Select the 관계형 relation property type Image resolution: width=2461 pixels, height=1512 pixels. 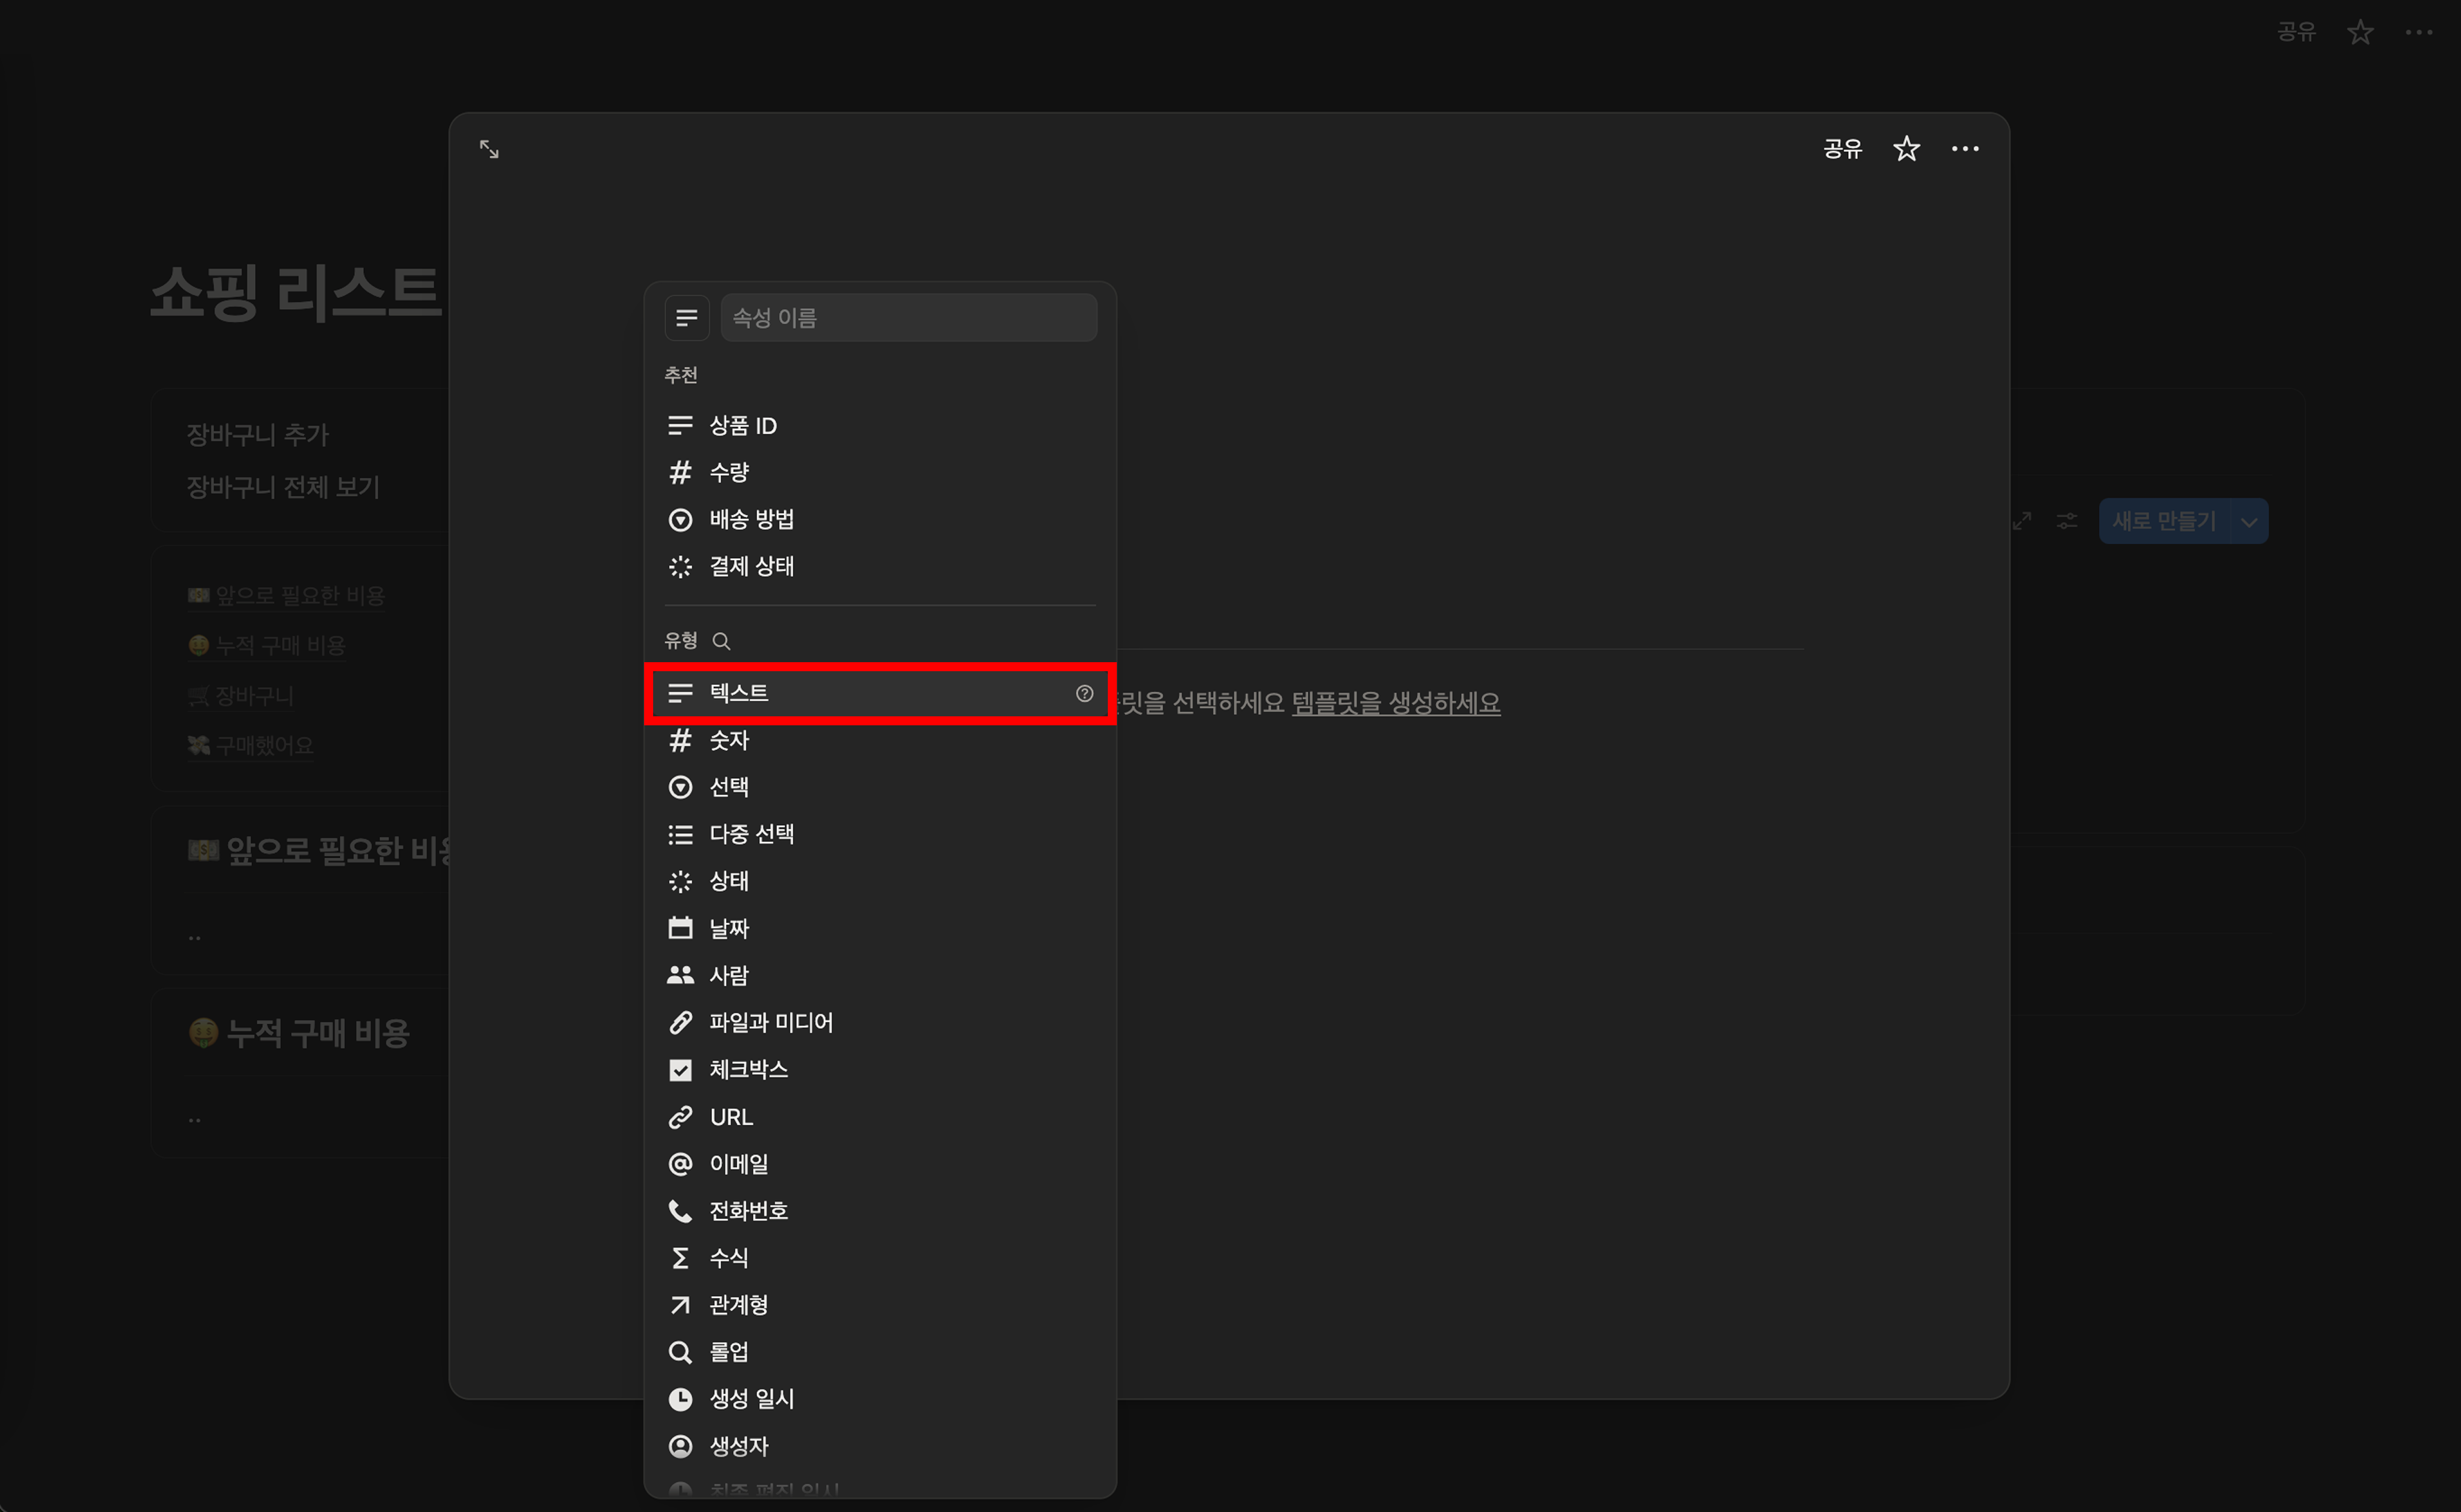(738, 1305)
